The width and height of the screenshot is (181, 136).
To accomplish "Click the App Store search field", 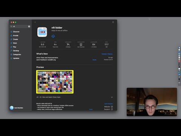I will (x=20, y=26).
